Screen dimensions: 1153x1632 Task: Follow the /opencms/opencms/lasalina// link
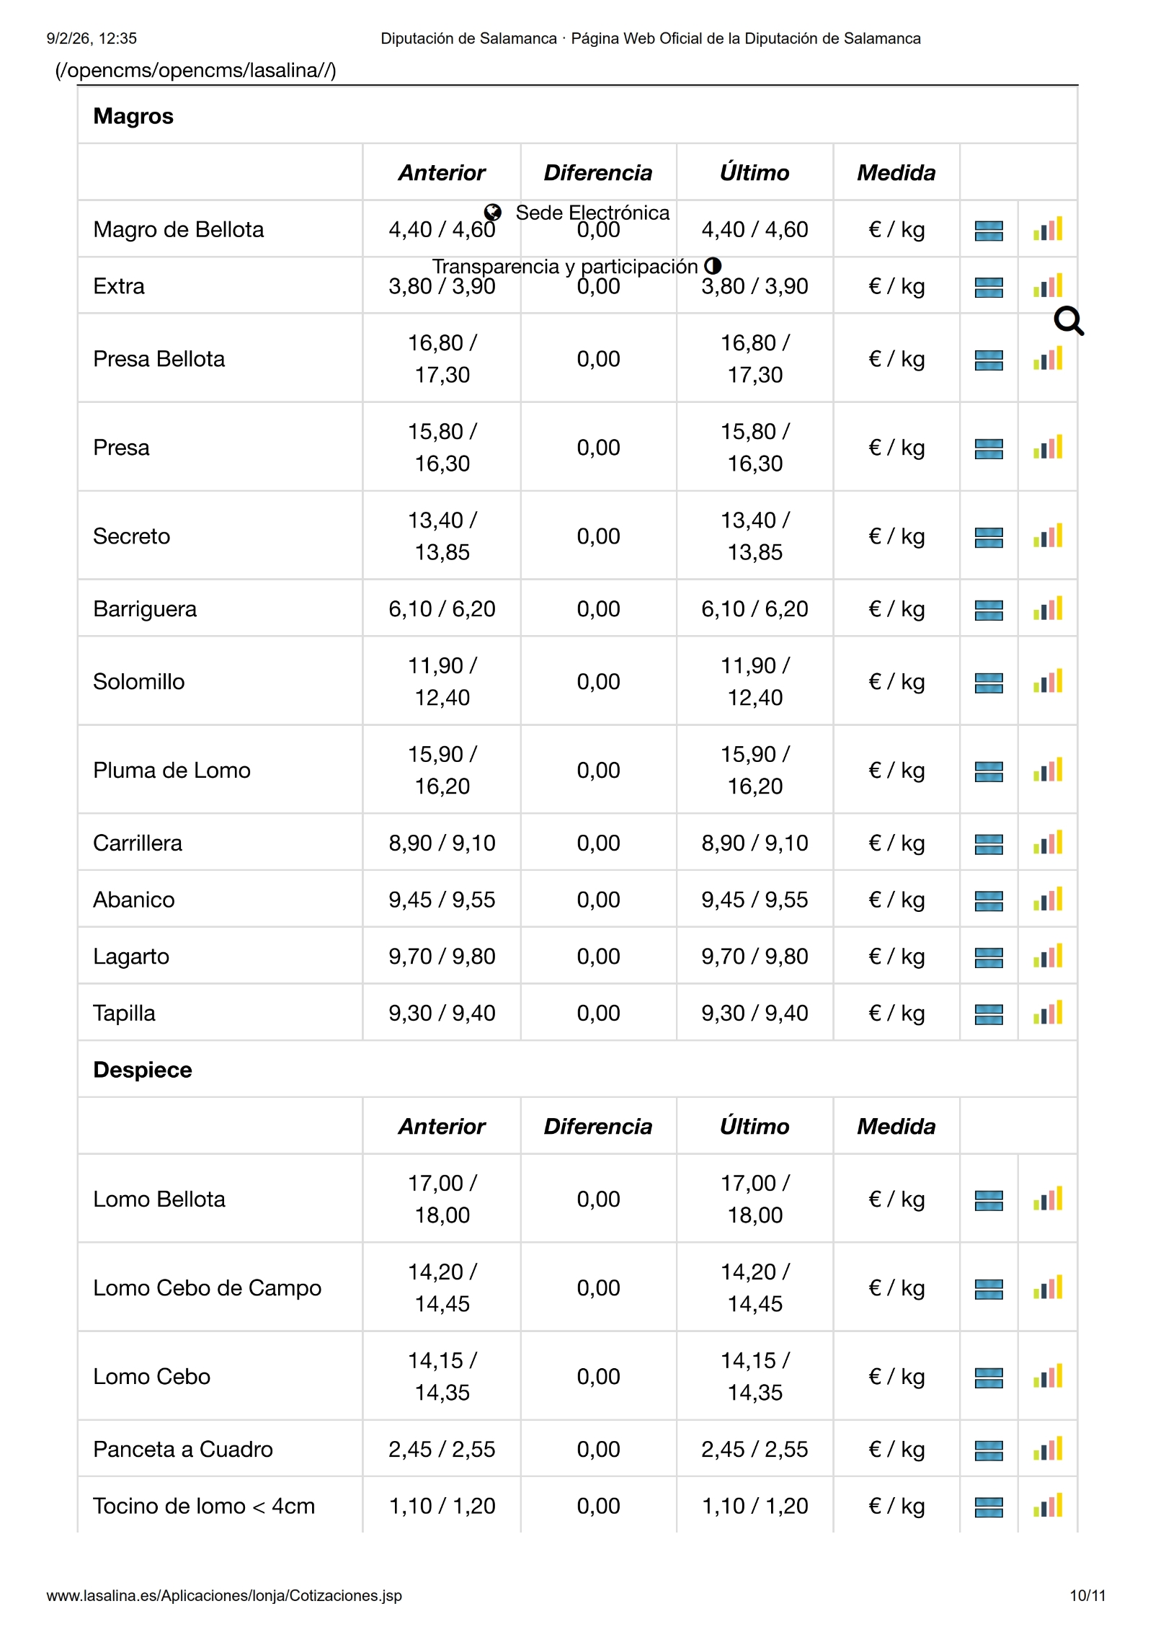point(195,70)
